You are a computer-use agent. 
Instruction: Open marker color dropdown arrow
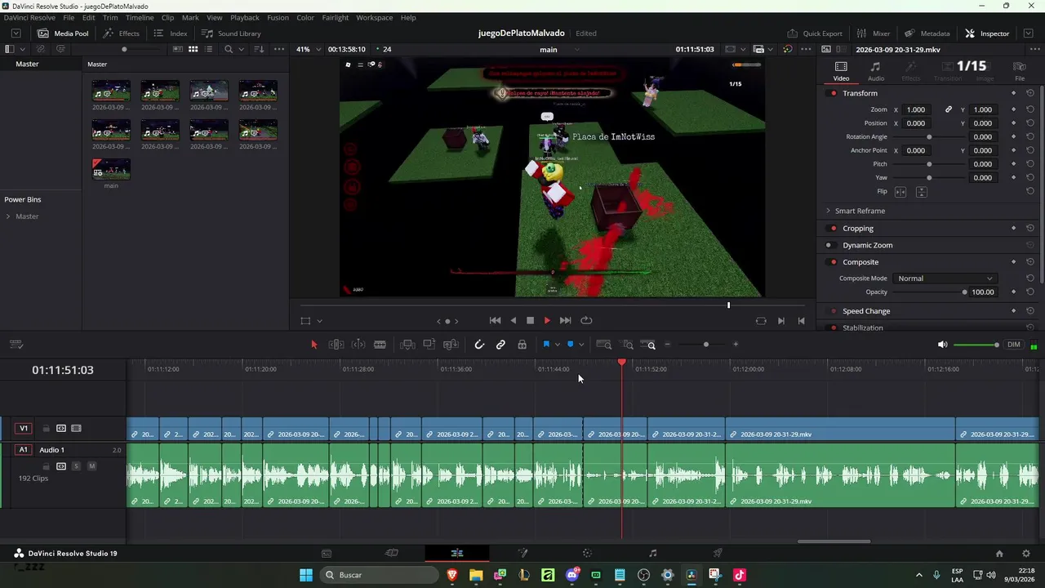coord(581,345)
